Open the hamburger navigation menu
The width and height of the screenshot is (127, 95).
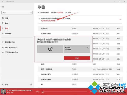[3, 7]
